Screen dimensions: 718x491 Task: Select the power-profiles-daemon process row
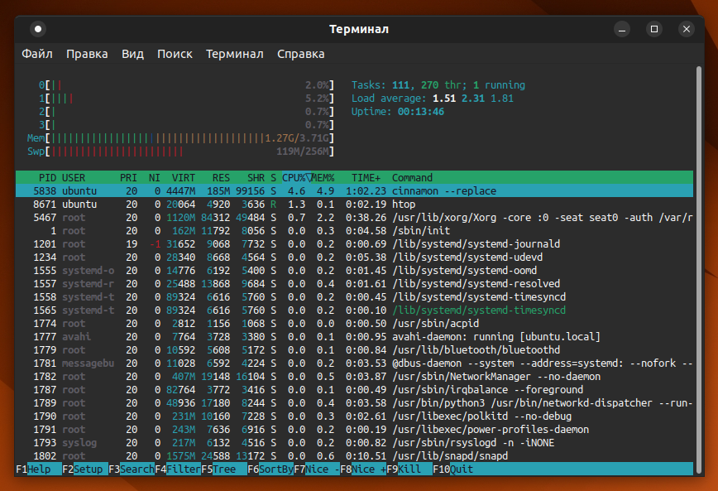[354, 430]
